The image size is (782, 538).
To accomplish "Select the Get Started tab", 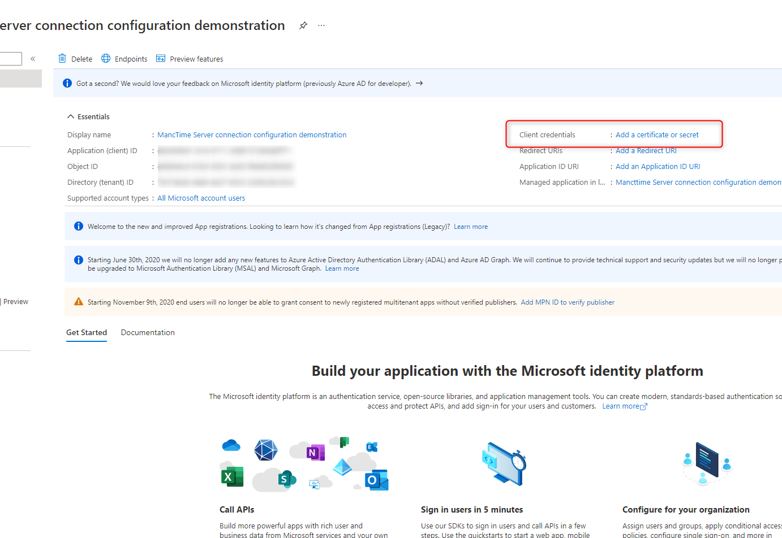I will pyautogui.click(x=87, y=332).
